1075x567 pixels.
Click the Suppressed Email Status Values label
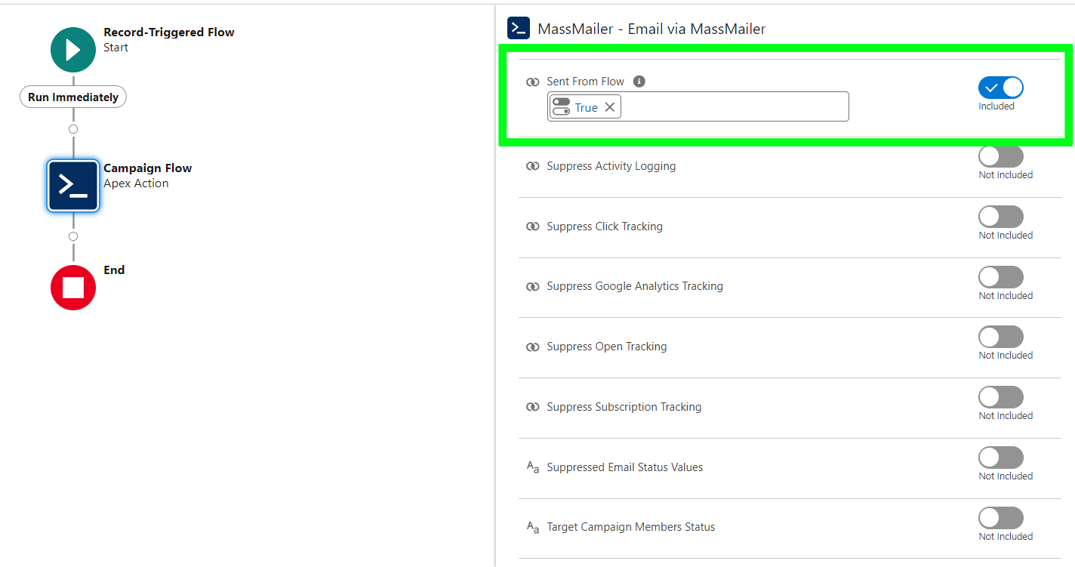click(625, 467)
